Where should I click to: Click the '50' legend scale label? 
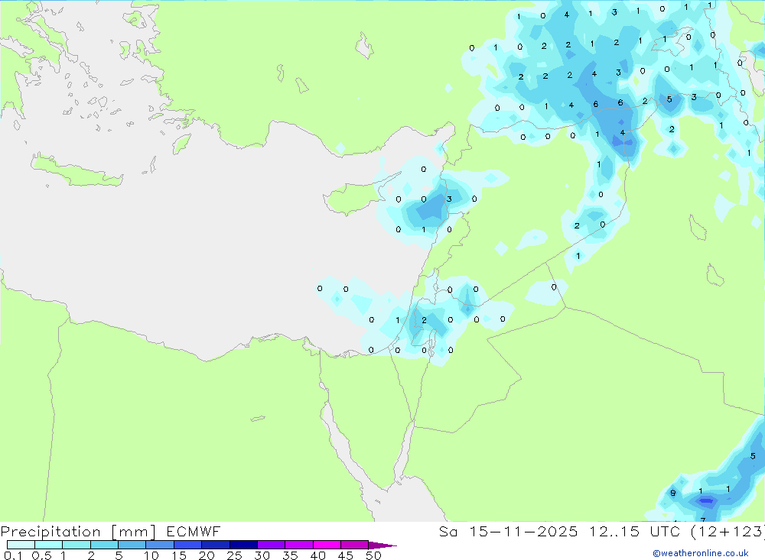point(373,555)
